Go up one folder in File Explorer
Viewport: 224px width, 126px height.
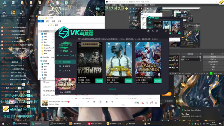click(48, 25)
